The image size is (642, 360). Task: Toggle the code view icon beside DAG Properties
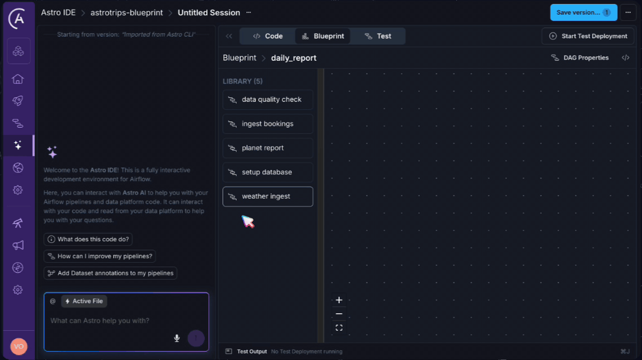[x=625, y=57]
